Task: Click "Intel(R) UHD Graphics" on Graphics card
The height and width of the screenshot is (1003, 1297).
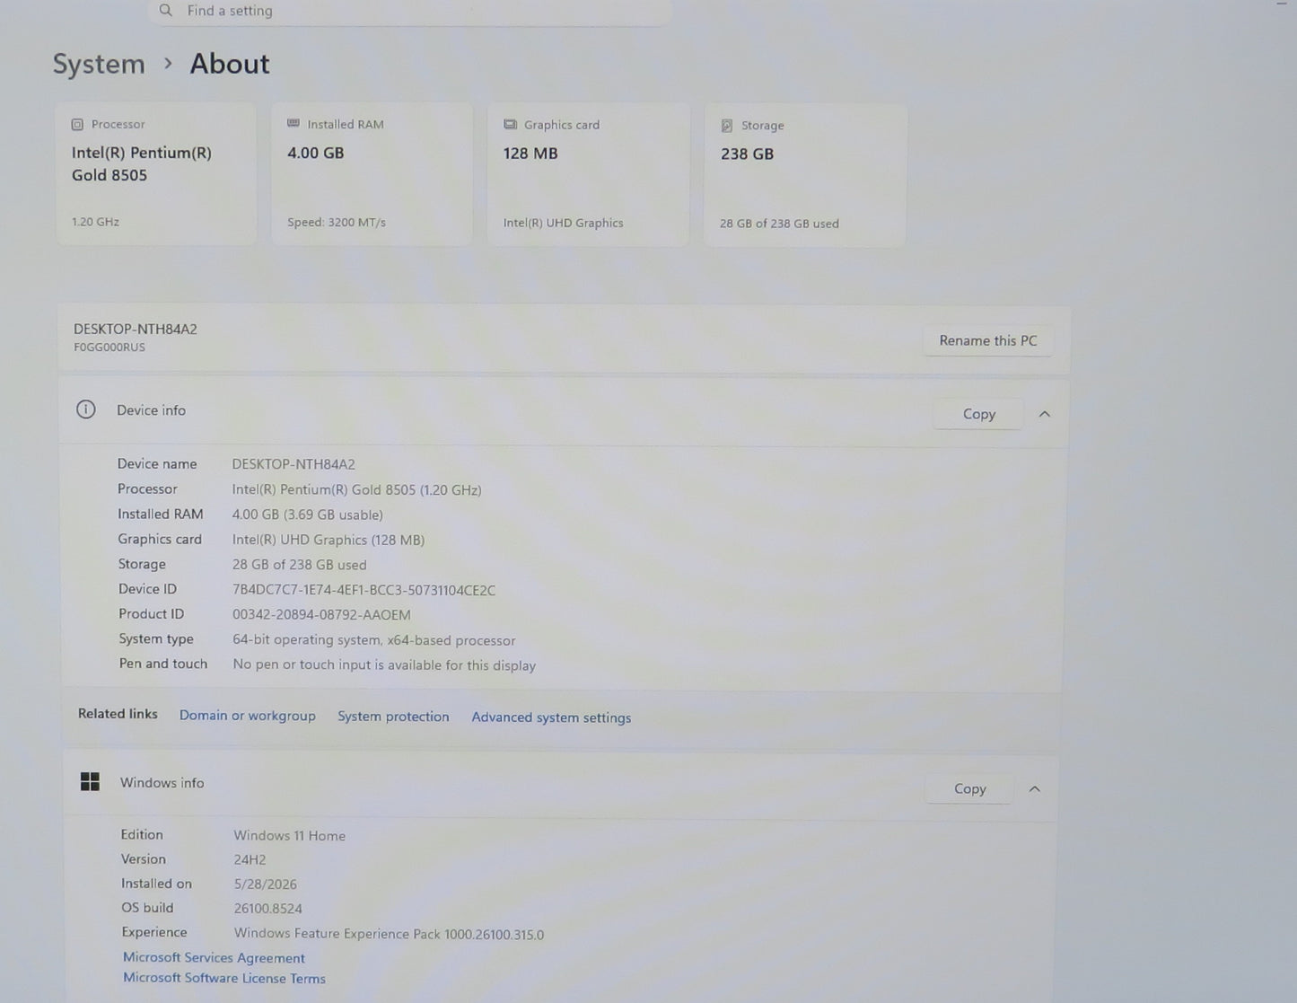Action: pyautogui.click(x=564, y=223)
